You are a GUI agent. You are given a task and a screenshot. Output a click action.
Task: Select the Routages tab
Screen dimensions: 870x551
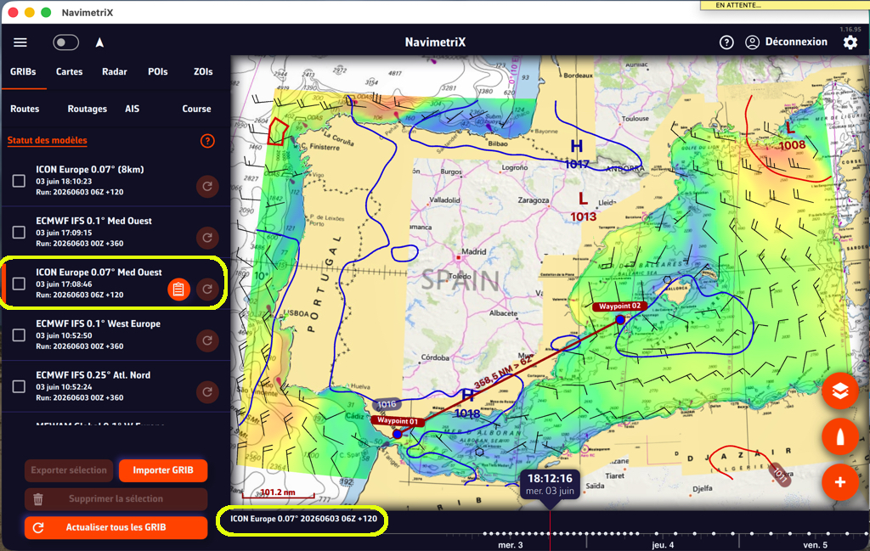pos(88,109)
